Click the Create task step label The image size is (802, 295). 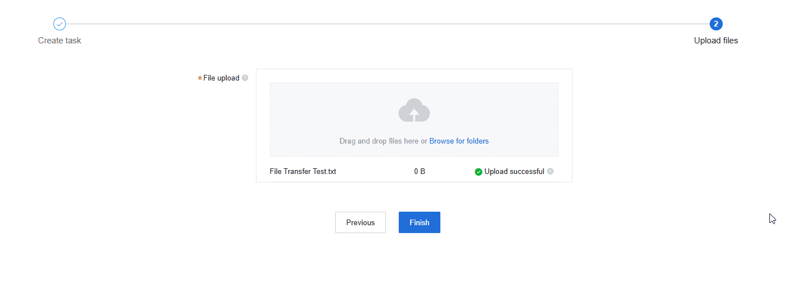(x=60, y=41)
